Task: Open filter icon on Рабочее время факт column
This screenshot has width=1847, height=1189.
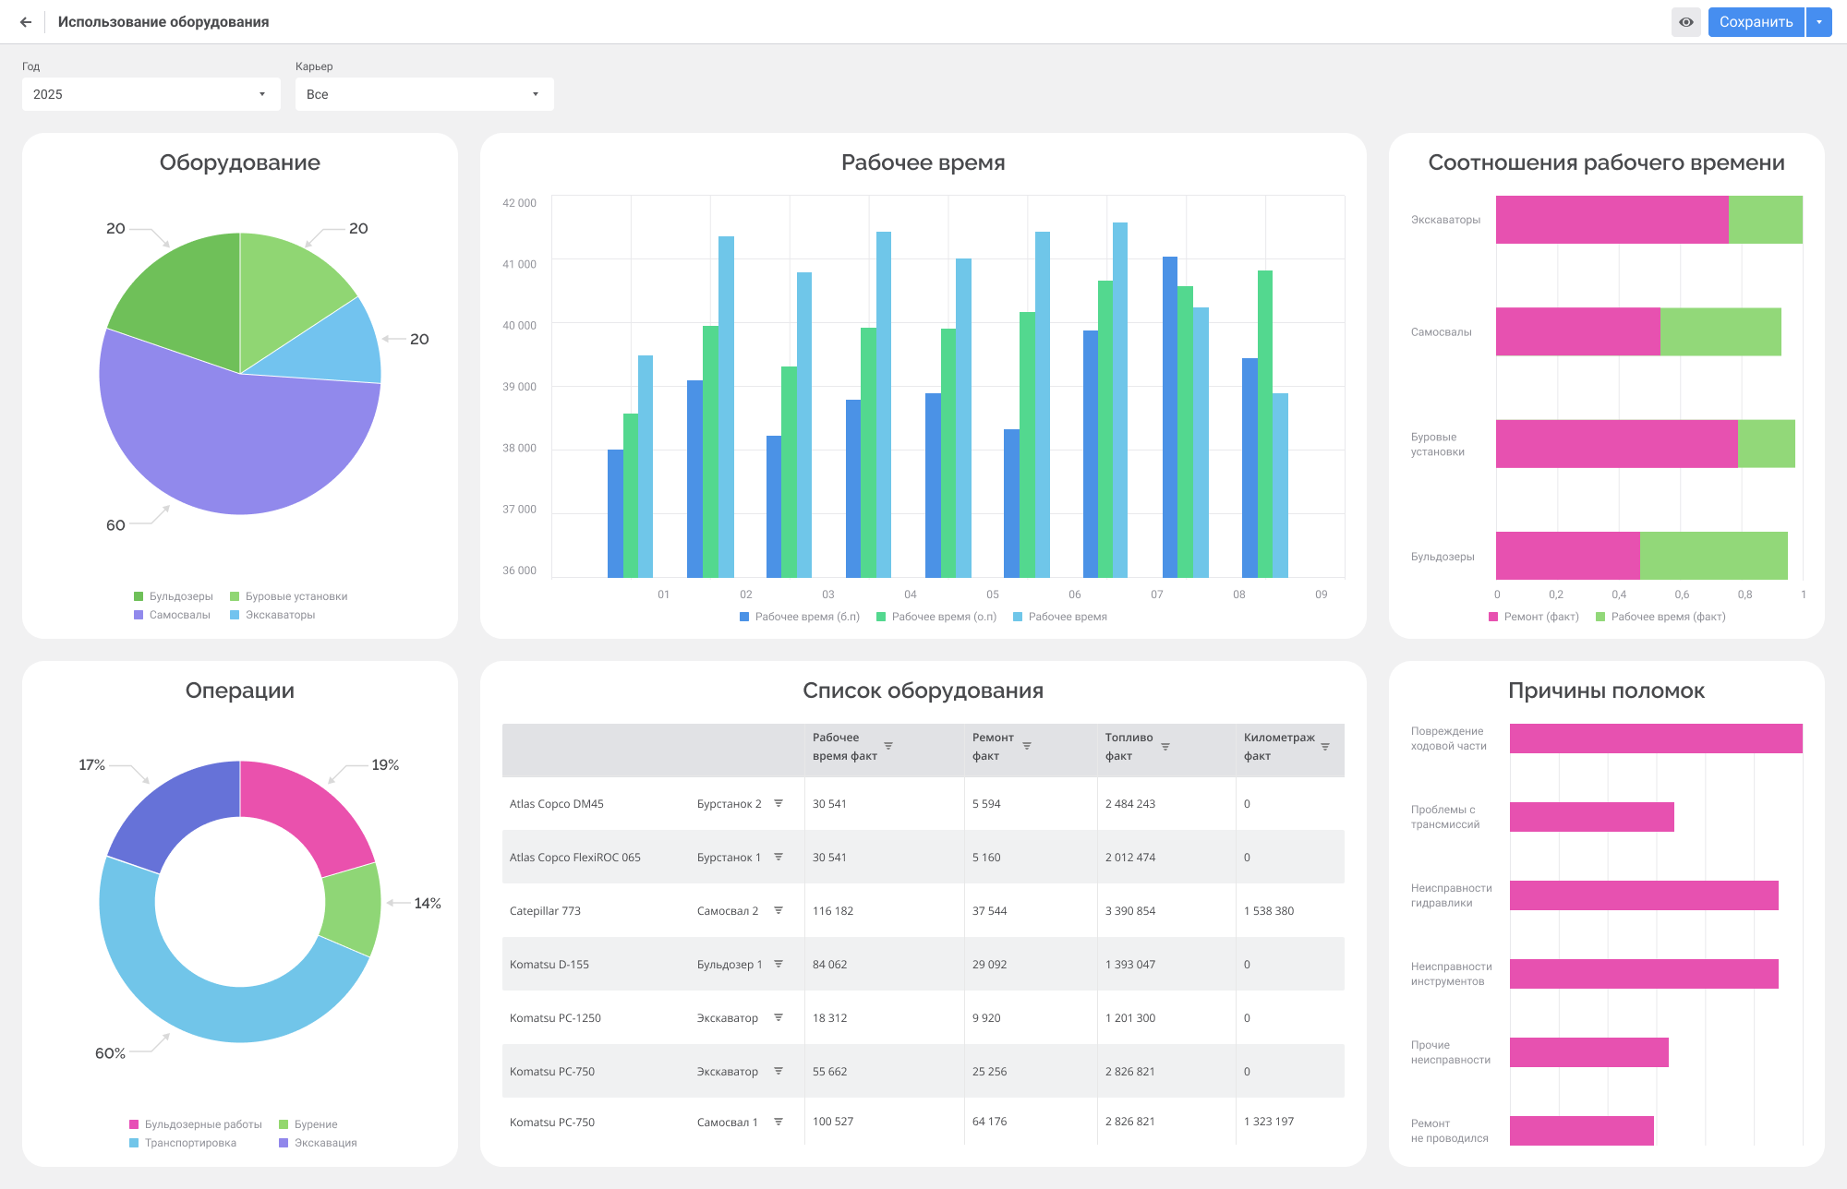Action: pos(888,746)
